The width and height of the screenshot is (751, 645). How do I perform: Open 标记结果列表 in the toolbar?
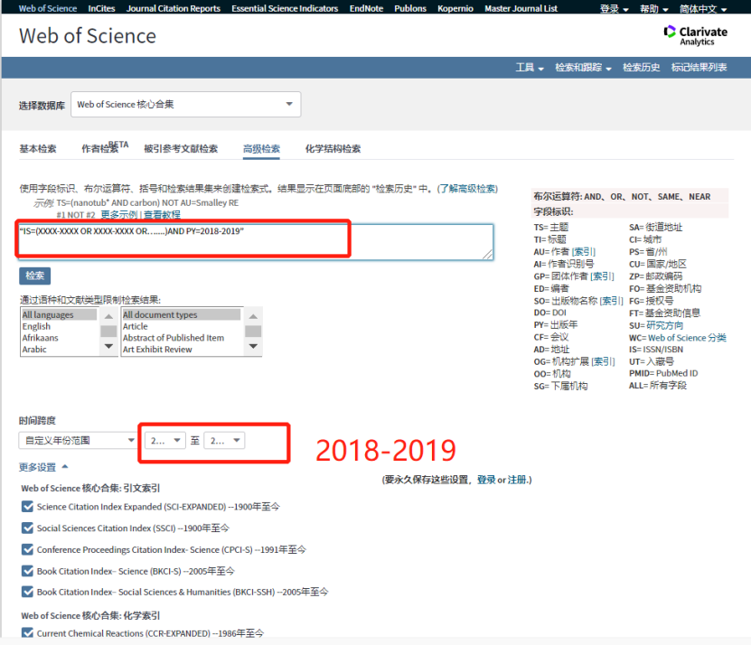[699, 68]
